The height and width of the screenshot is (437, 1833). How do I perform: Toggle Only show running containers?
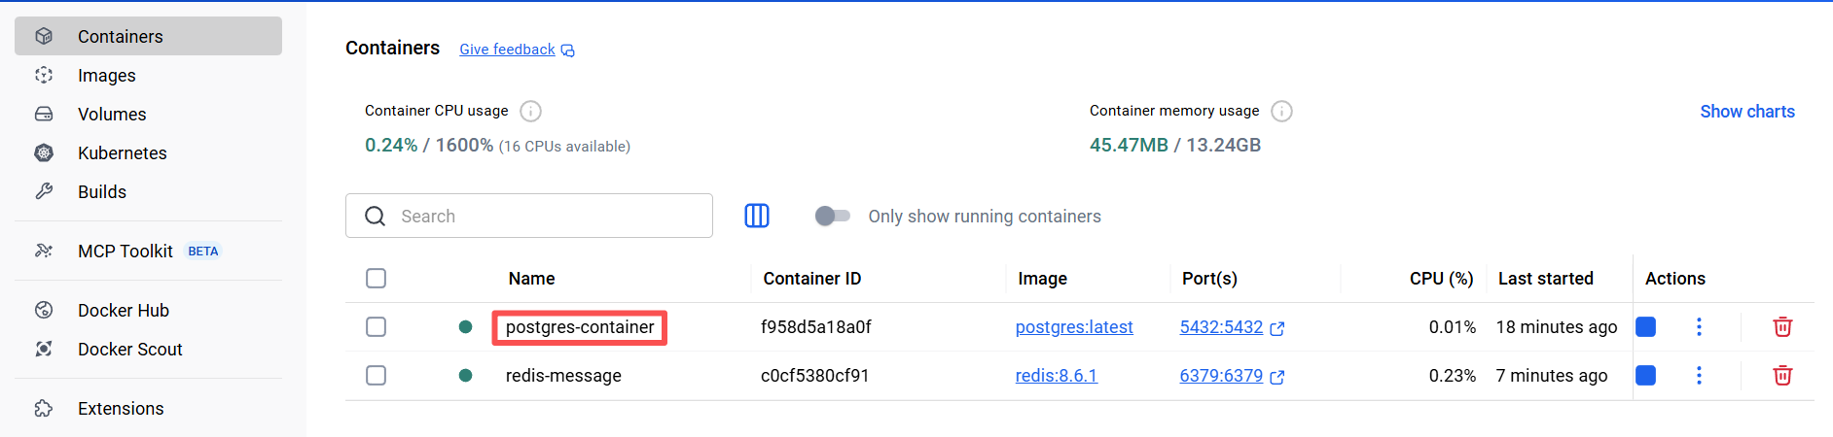tap(833, 216)
